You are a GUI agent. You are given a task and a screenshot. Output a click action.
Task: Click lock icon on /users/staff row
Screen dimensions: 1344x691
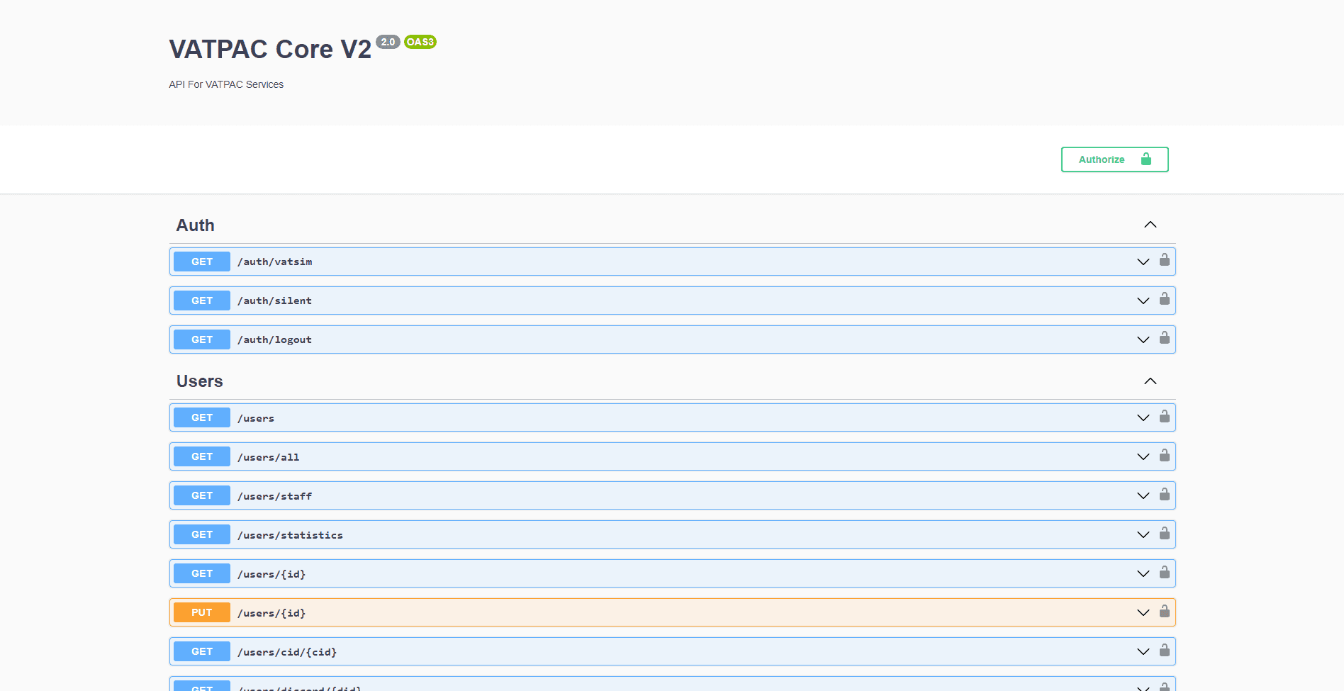click(x=1164, y=493)
